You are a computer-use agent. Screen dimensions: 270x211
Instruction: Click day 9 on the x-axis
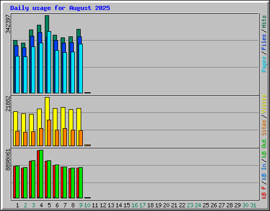(x=81, y=205)
